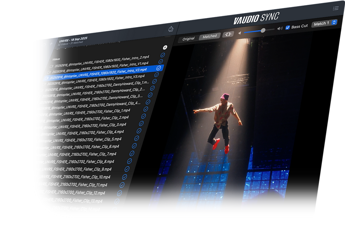Click the matched checkmark of Fisher_Clip_1.mp4

point(146,109)
